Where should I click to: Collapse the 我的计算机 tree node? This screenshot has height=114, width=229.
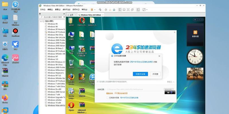pos(41,21)
